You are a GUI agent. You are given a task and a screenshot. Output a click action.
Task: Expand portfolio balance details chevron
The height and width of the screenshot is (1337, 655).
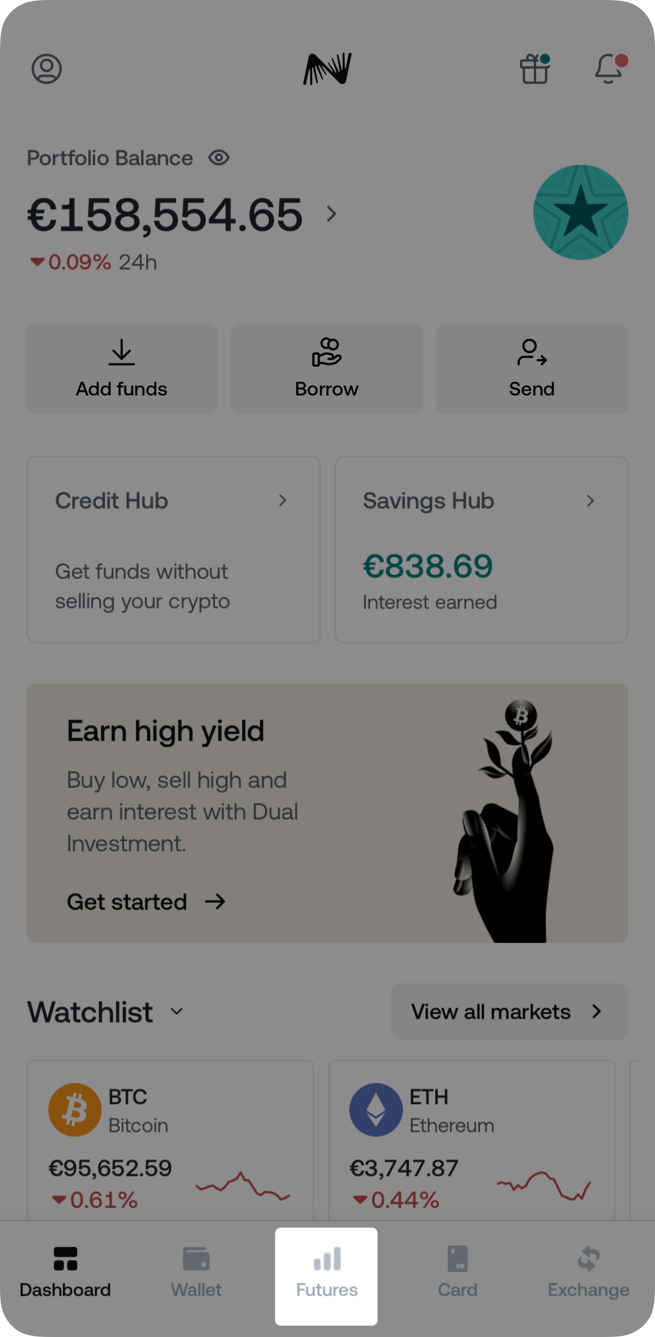[331, 214]
